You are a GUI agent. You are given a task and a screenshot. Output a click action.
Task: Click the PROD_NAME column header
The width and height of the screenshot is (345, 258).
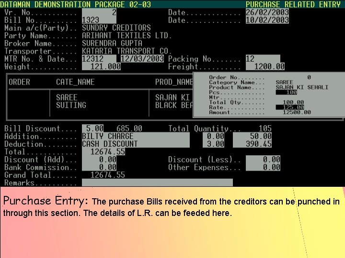pos(174,82)
